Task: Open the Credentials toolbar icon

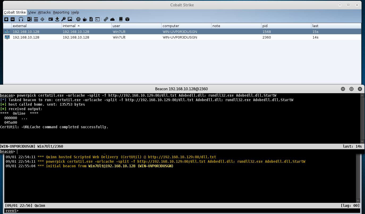Action: (x=51, y=19)
